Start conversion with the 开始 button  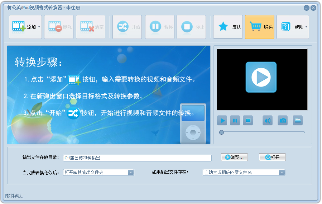127,27
